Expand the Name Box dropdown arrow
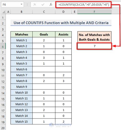Image resolution: width=121 pixels, height=130 pixels. [21, 4]
